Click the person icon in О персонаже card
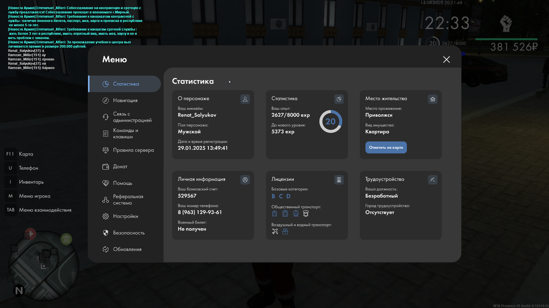The width and height of the screenshot is (549, 308). pyautogui.click(x=245, y=99)
